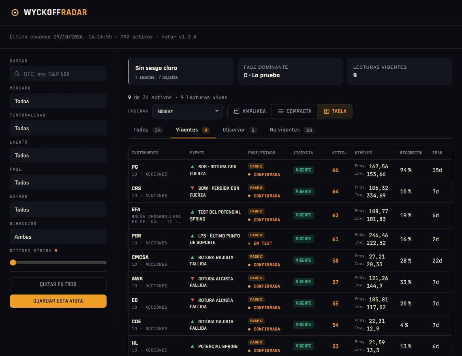Click the CMCSA instrument name
Image resolution: width=462 pixels, height=356 pixels.
tap(140, 257)
